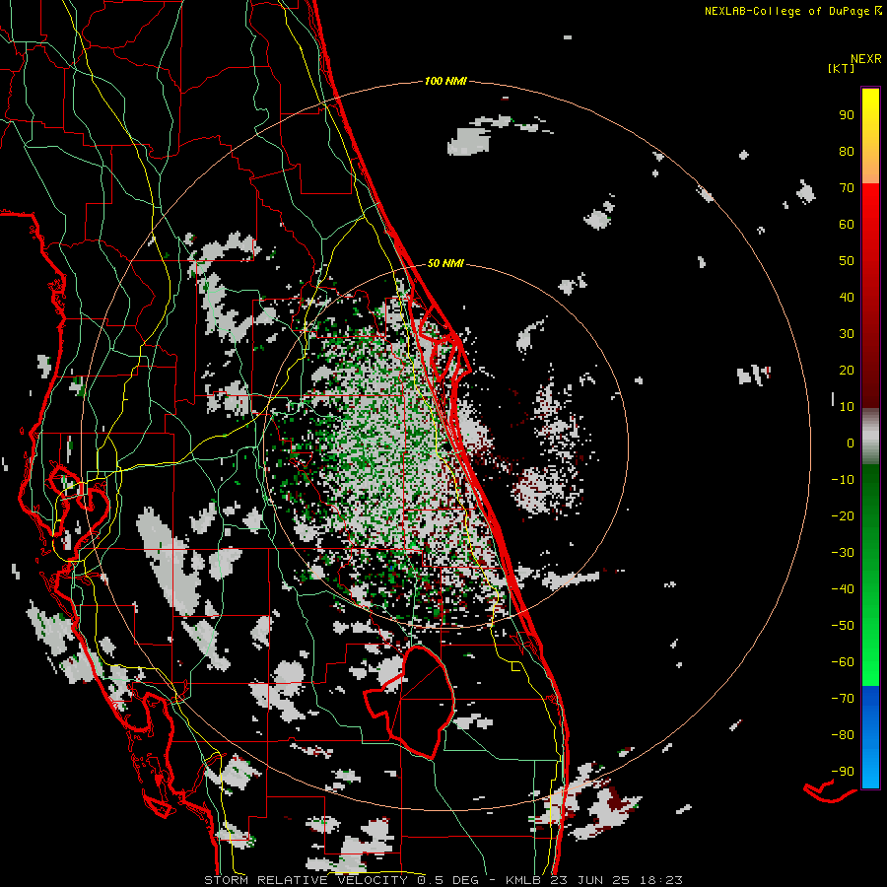Select the -80 value on velocity scale
Viewport: 887px width, 887px height.
point(843,735)
